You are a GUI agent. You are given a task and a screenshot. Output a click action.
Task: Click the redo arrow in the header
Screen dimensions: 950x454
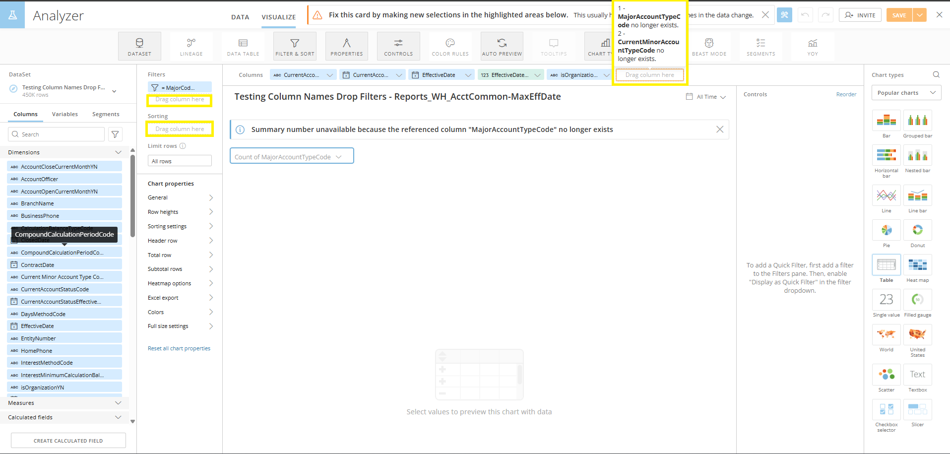click(825, 15)
